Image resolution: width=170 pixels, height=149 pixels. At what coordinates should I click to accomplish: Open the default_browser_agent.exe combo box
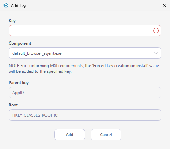[x=85, y=53]
